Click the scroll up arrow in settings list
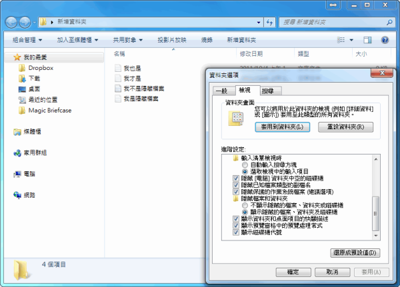Screen dimensions: 400x287 [376, 159]
